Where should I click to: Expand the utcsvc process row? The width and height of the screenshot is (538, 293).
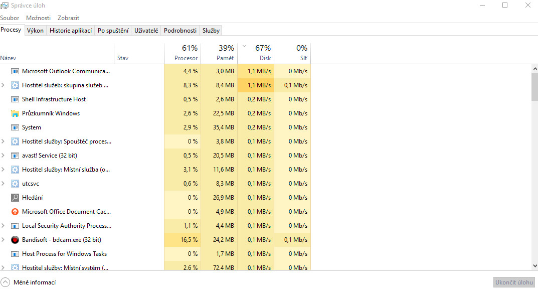click(3, 184)
